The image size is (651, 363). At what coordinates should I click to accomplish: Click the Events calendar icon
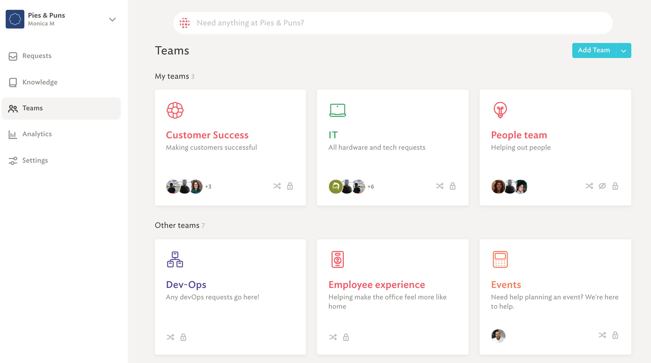pyautogui.click(x=500, y=259)
